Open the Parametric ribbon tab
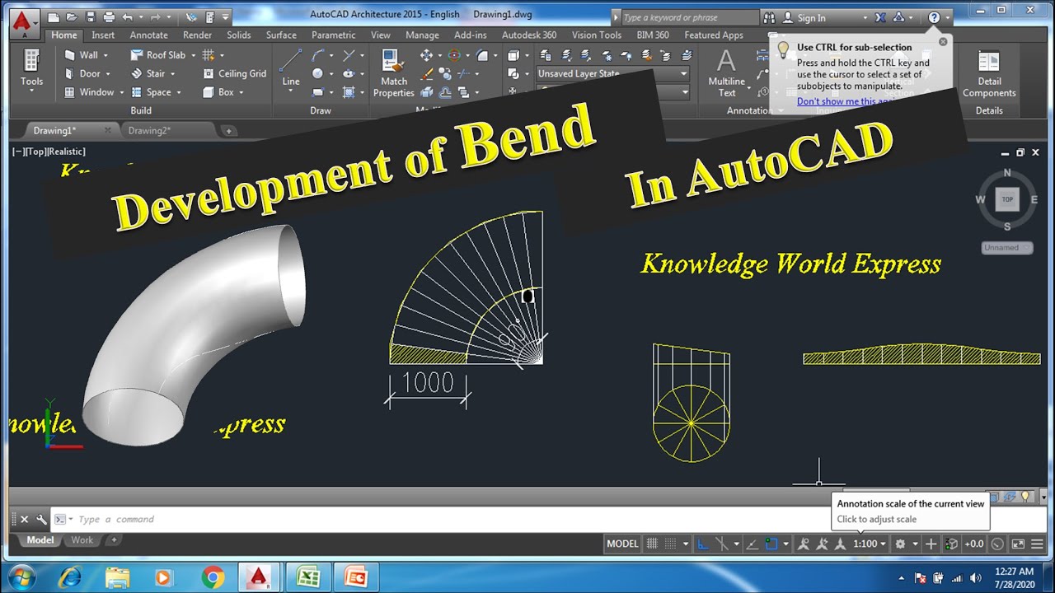The width and height of the screenshot is (1055, 593). [333, 35]
